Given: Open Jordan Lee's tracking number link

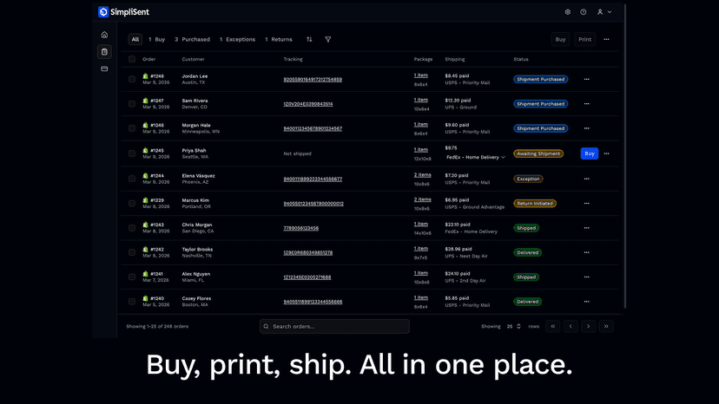Looking at the screenshot, I should [313, 79].
